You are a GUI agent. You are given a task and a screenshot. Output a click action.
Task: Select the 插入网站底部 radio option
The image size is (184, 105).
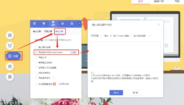131,36
